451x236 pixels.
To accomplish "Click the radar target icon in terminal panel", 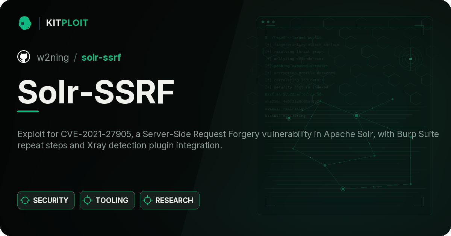I will pyautogui.click(x=410, y=59).
